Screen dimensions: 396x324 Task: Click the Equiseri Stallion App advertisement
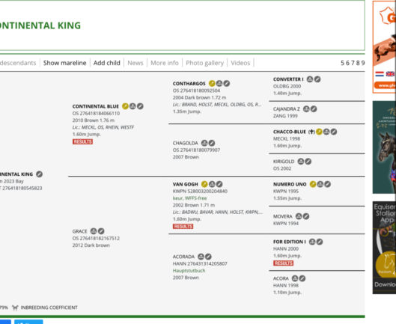[x=384, y=248]
